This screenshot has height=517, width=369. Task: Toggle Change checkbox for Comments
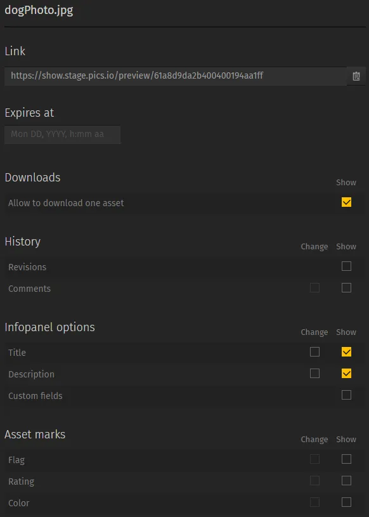tap(314, 288)
